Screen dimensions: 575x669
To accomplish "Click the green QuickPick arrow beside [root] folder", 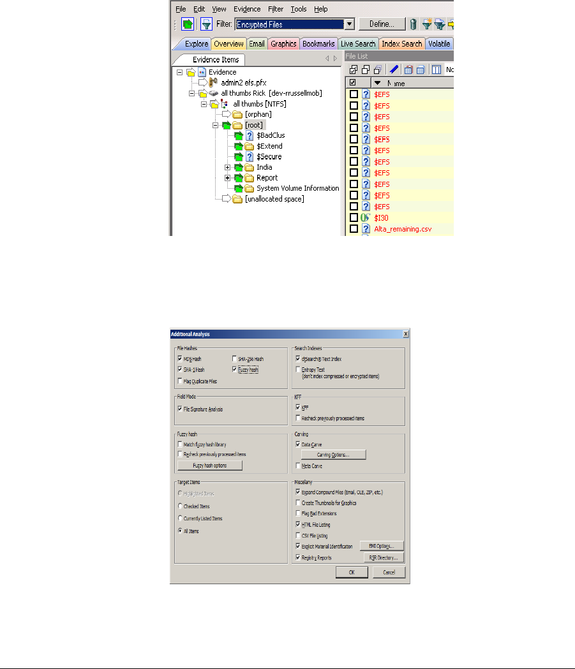I will pyautogui.click(x=227, y=125).
